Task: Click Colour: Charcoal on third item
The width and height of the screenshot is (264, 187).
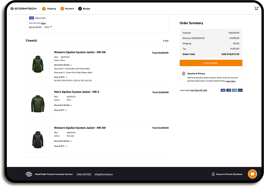Action: [x=64, y=136]
